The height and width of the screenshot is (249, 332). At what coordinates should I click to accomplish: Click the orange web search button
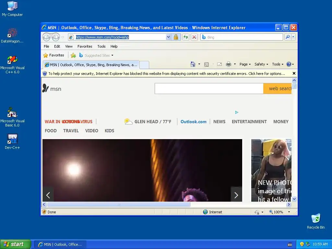[x=278, y=89]
